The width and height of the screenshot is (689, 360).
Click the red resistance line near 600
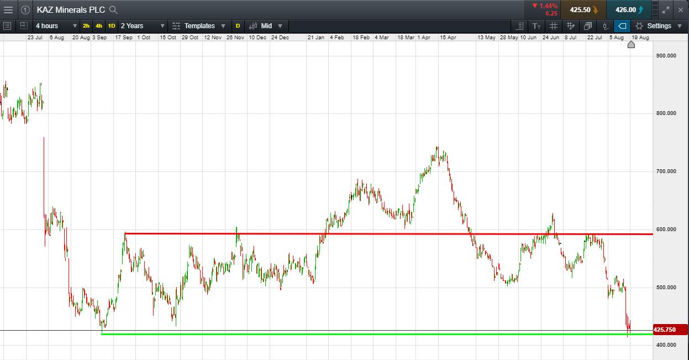[389, 234]
